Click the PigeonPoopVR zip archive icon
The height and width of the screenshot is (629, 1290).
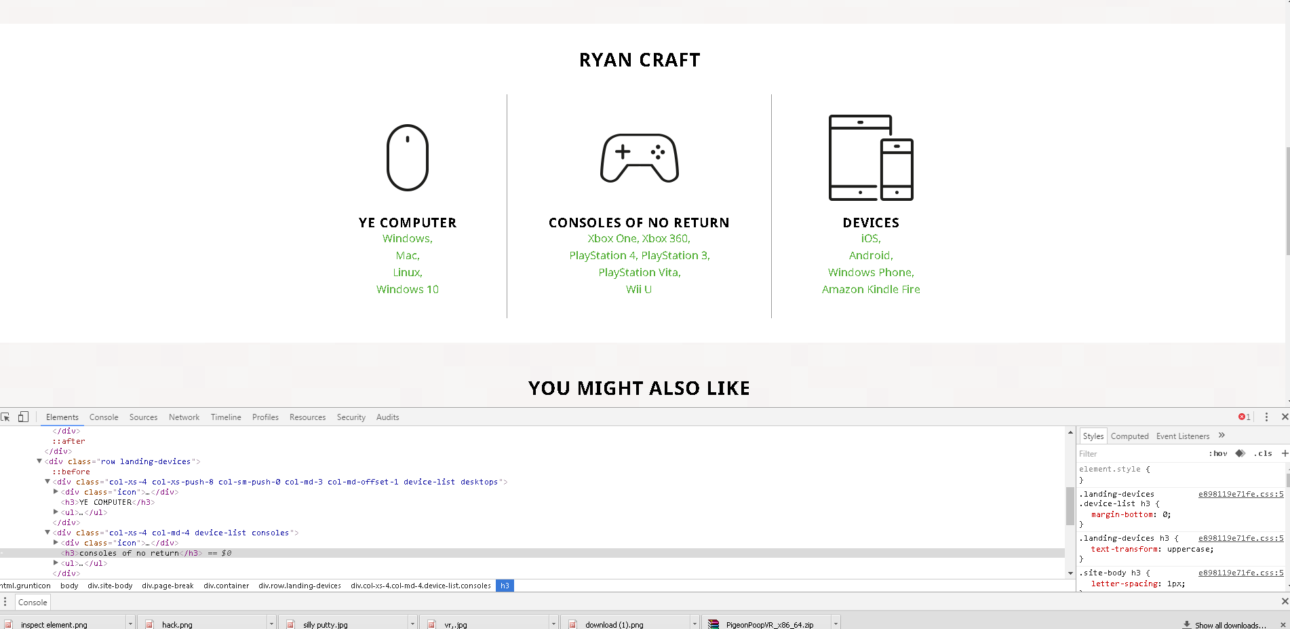click(714, 624)
